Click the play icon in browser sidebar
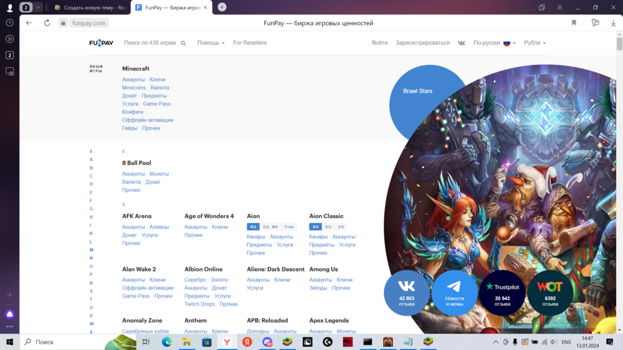This screenshot has width=623, height=350. pyautogui.click(x=9, y=39)
